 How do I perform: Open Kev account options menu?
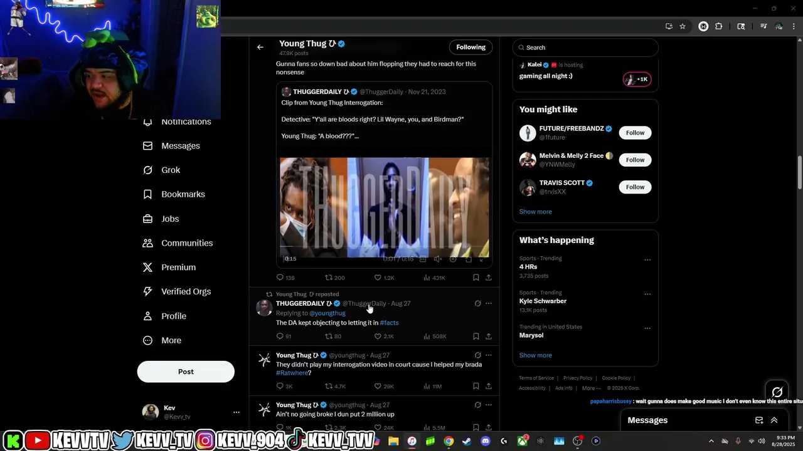coord(236,412)
